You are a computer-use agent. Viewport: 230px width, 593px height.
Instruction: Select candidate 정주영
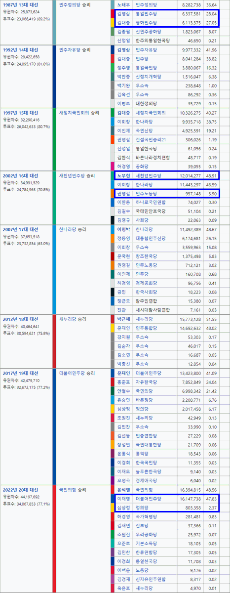pos(124,68)
